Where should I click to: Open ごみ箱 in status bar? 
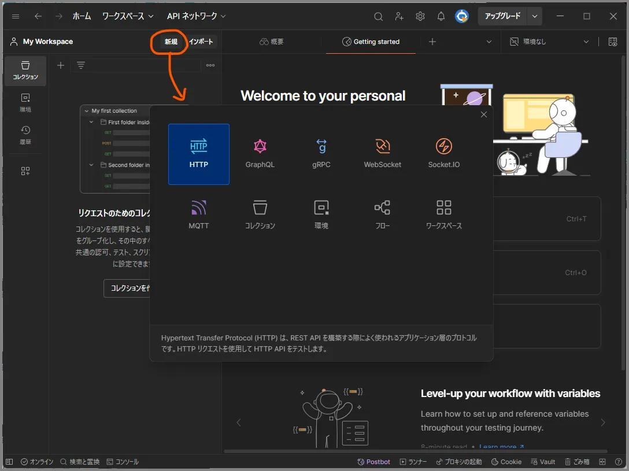577,462
